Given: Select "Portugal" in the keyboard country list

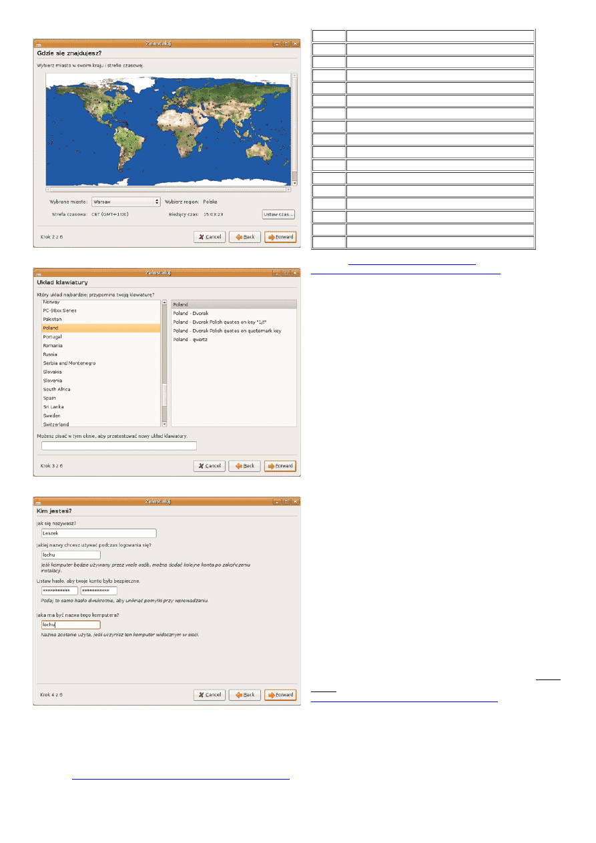Looking at the screenshot, I should pos(53,337).
